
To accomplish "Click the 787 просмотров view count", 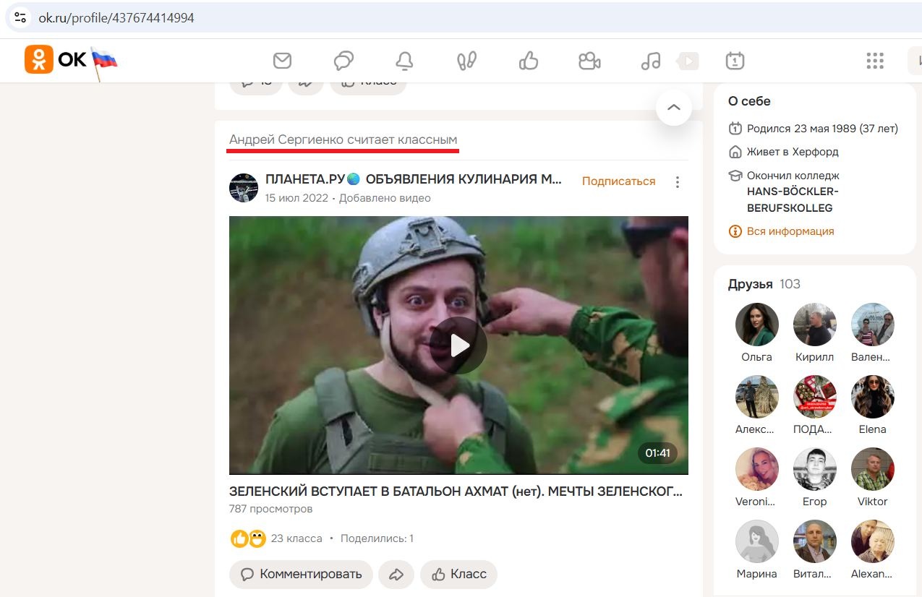I will click(x=271, y=509).
